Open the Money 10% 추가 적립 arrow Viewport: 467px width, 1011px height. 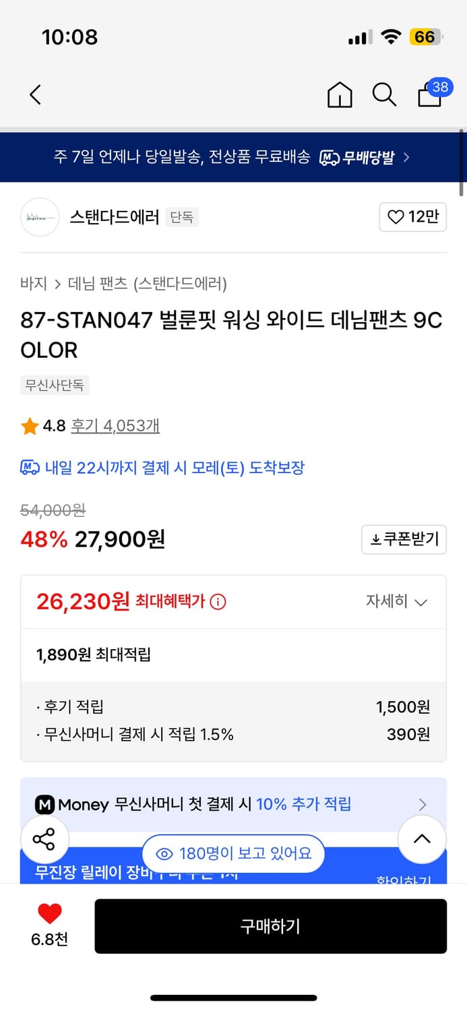point(423,803)
